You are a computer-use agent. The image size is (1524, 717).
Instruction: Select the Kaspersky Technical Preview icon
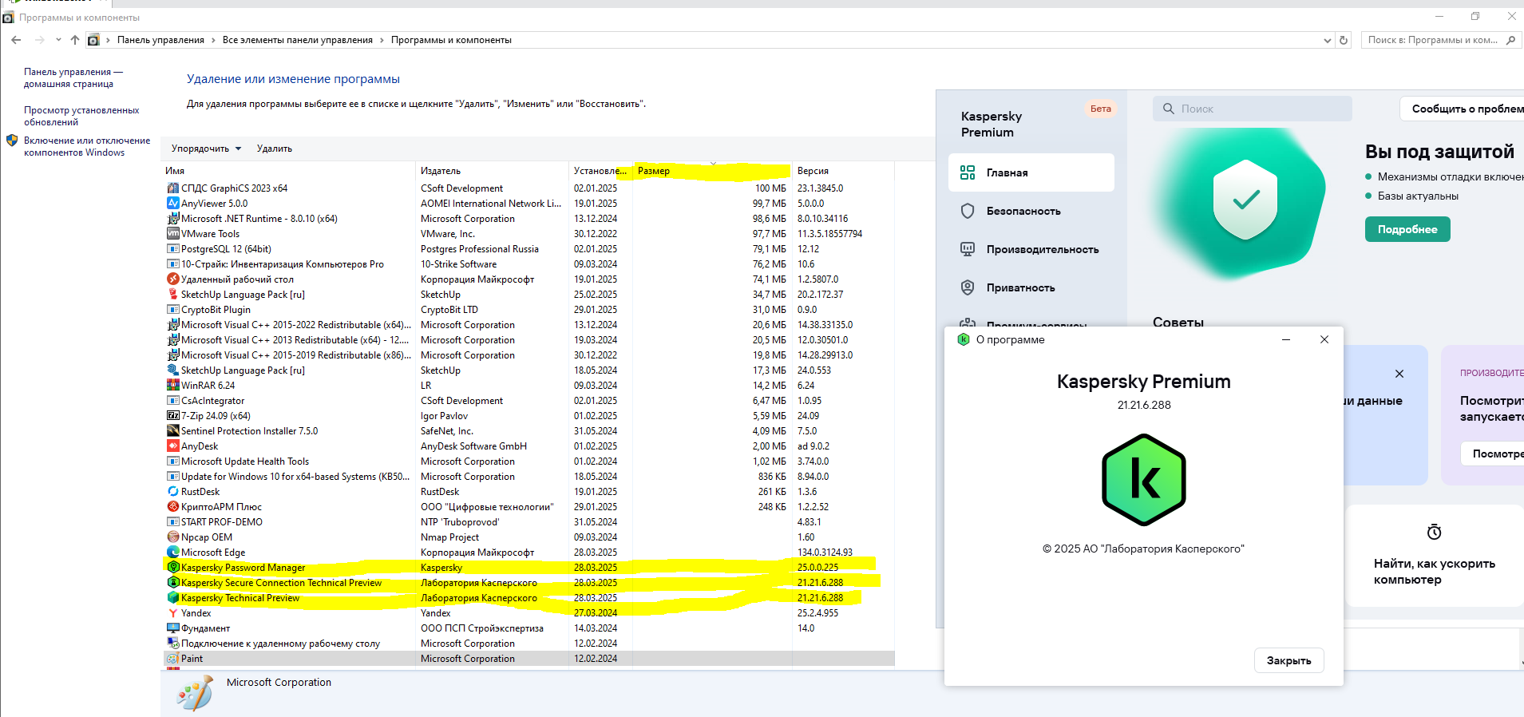172,598
